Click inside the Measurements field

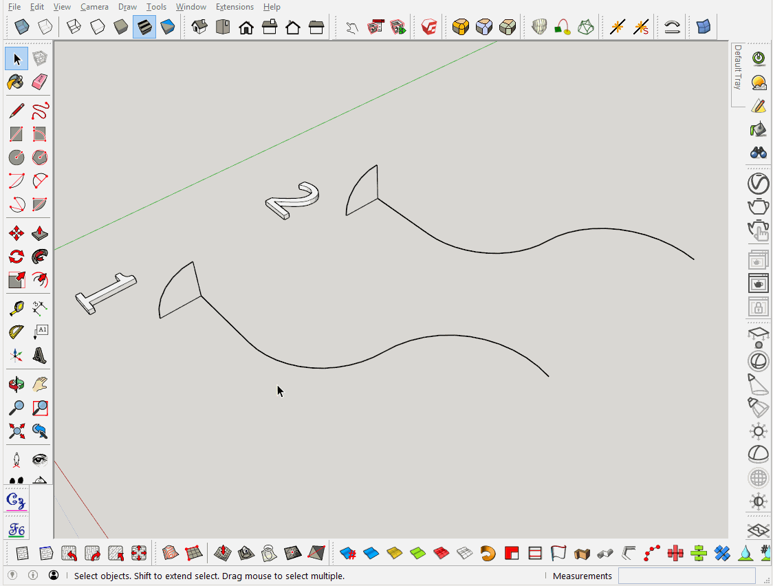tap(686, 576)
